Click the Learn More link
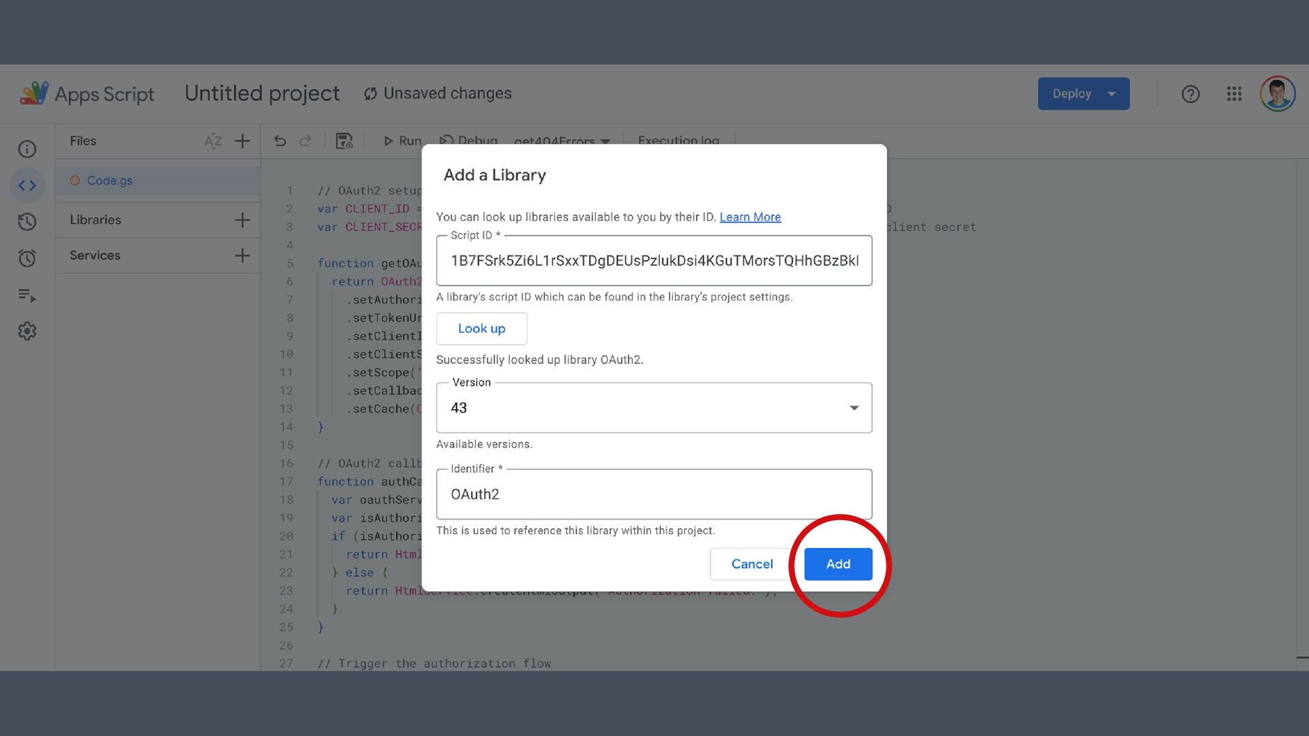This screenshot has width=1309, height=736. (x=750, y=217)
